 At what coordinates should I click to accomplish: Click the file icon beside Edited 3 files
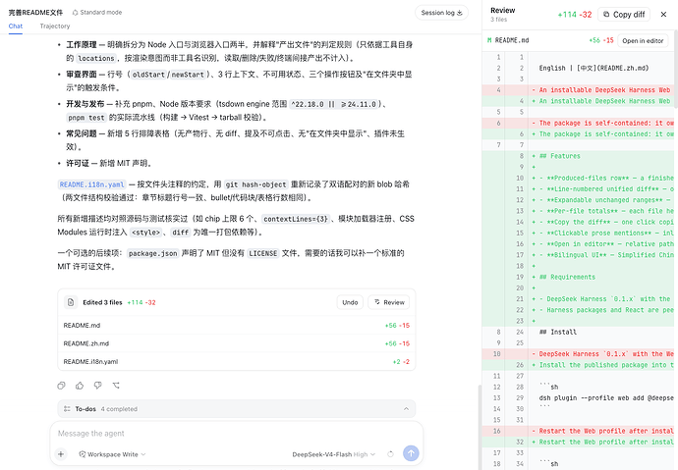[71, 302]
